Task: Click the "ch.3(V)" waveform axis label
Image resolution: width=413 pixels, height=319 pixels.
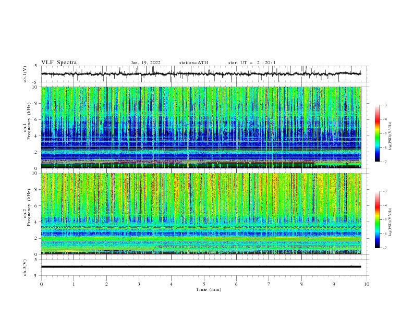Action: coord(25,267)
